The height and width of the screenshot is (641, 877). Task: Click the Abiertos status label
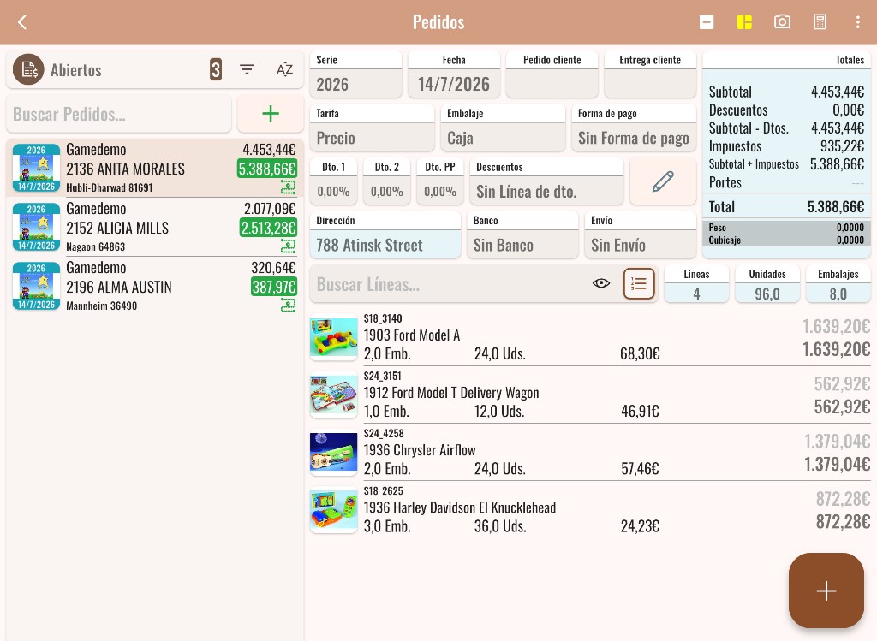tap(76, 70)
